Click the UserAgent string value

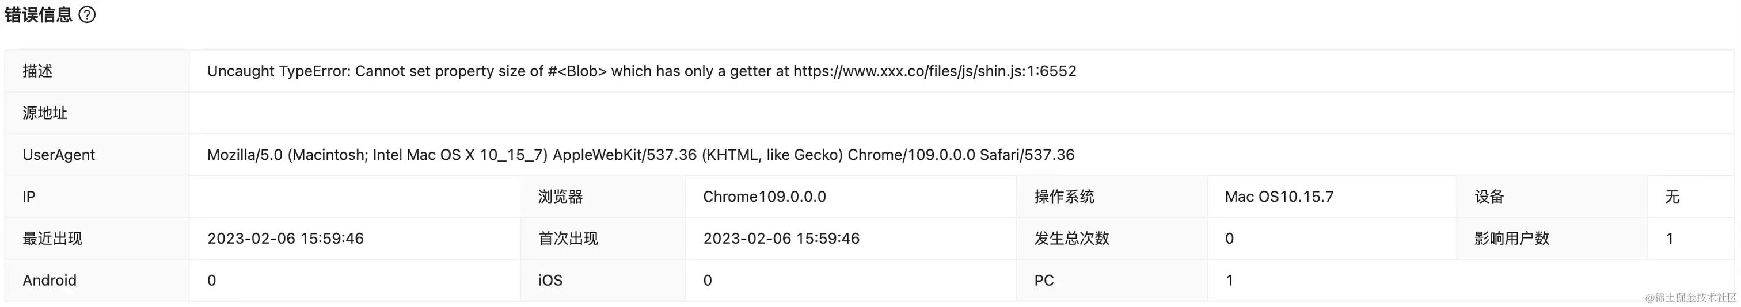640,155
